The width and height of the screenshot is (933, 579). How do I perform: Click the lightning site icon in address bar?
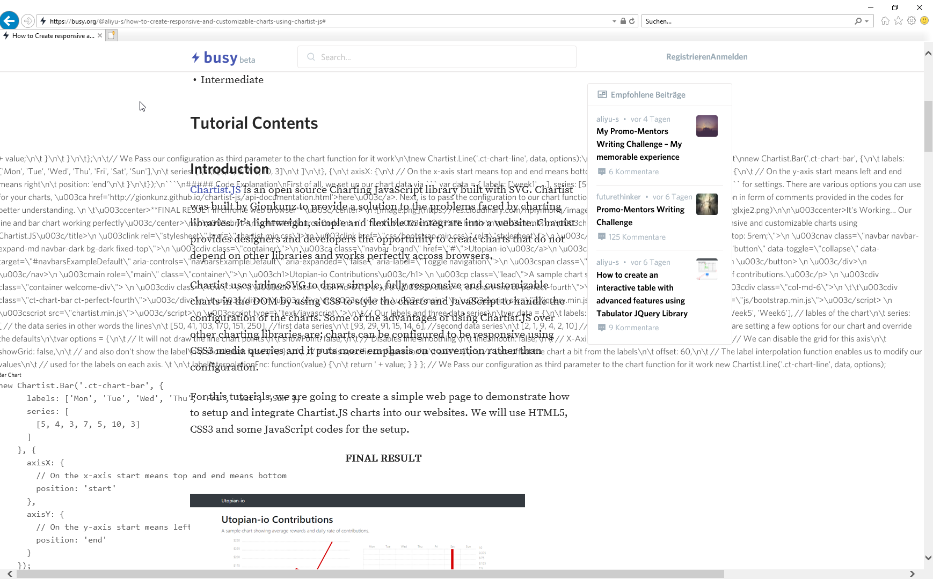coord(43,21)
